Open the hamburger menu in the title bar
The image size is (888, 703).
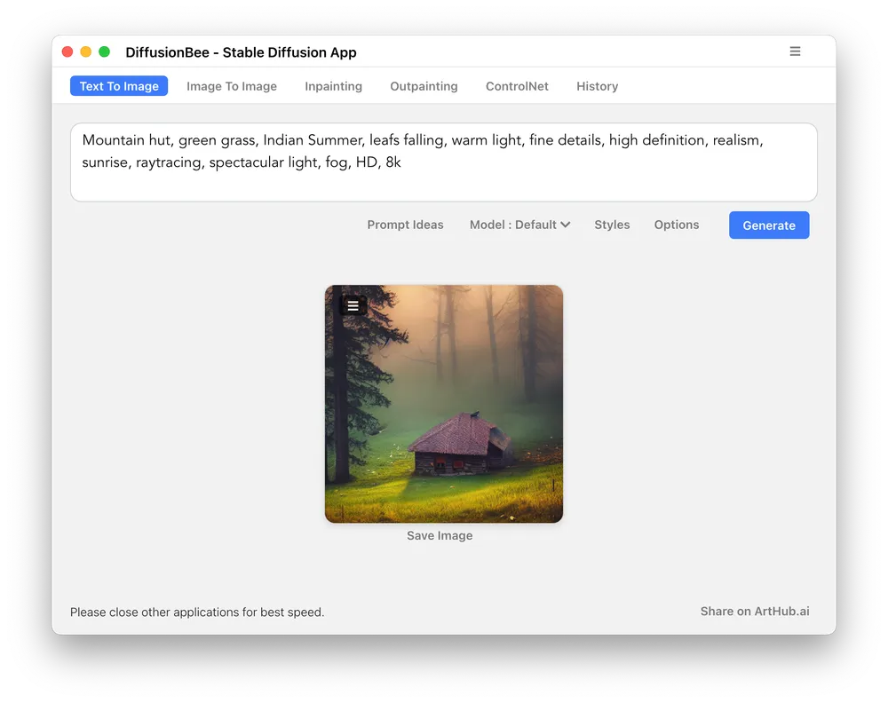[x=795, y=51]
